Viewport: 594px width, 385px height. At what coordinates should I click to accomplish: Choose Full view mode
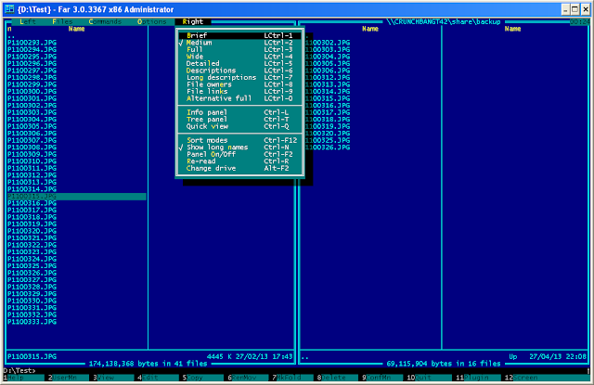click(x=239, y=49)
